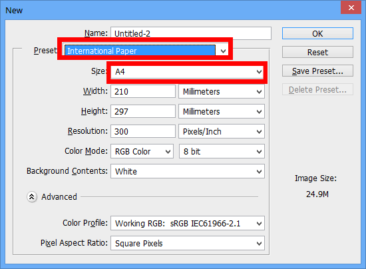Viewport: 366px width, 269px height.
Task: Collapse the Advanced section chevron icon
Action: [x=32, y=197]
